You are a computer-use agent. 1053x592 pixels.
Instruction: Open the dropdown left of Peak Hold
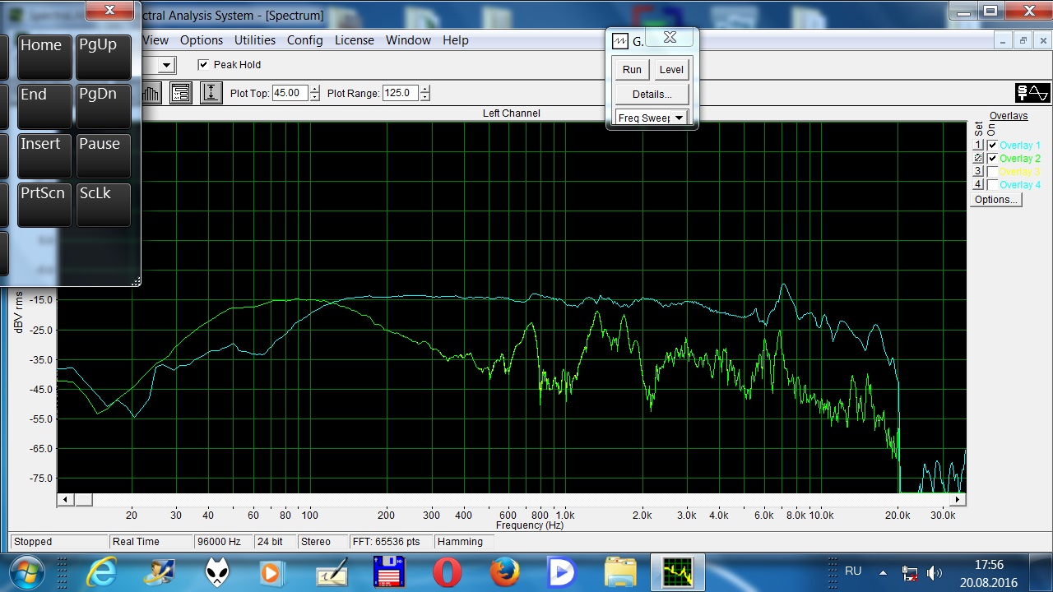[166, 65]
